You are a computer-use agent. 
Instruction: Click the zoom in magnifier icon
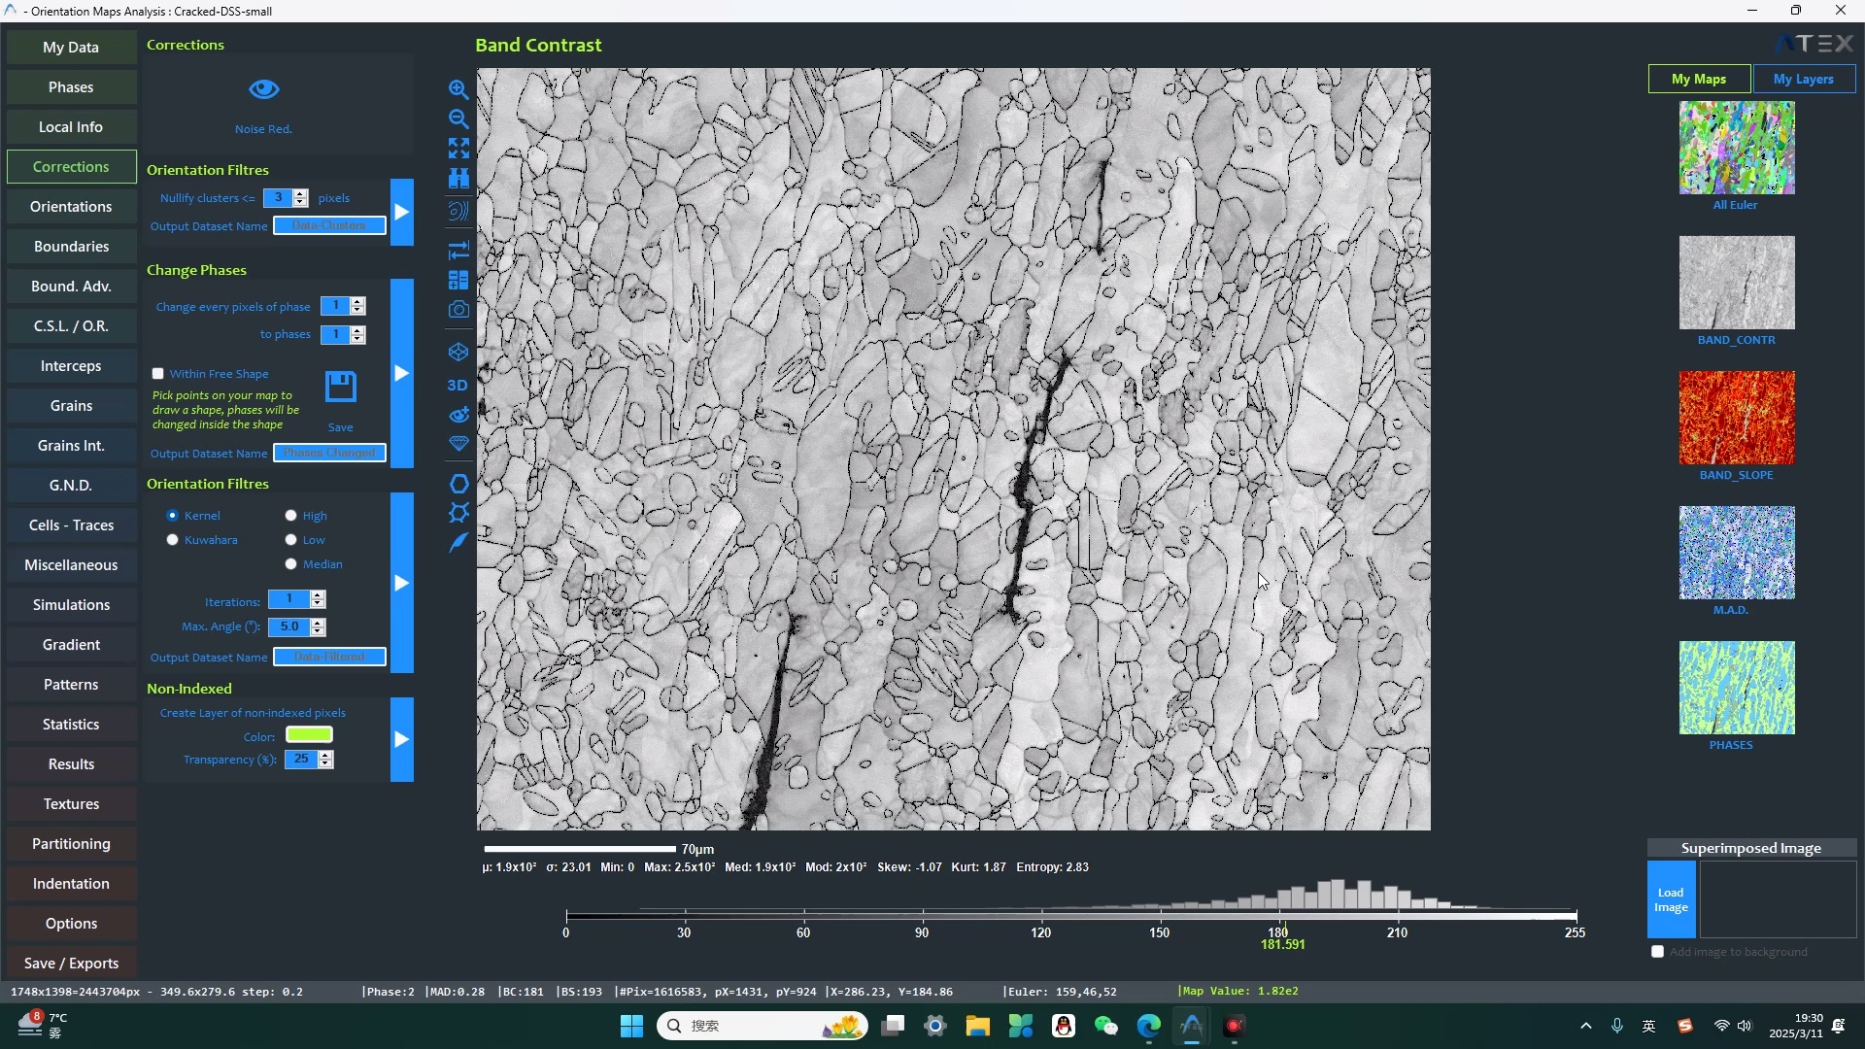(x=458, y=89)
